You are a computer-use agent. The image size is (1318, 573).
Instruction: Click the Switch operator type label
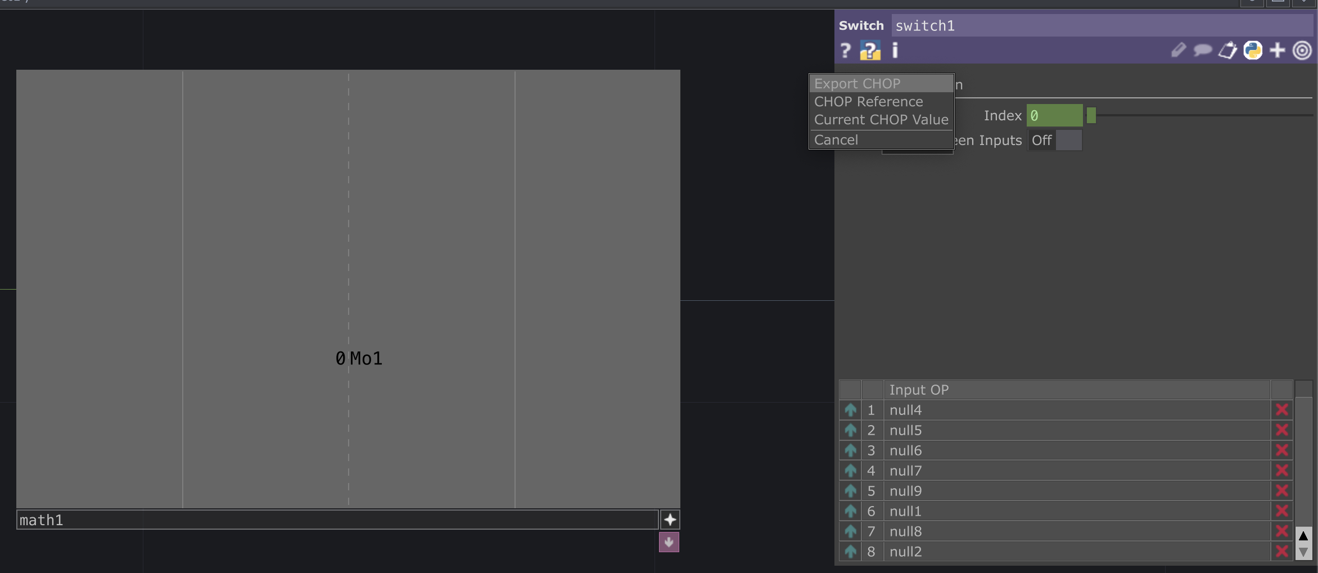click(861, 26)
